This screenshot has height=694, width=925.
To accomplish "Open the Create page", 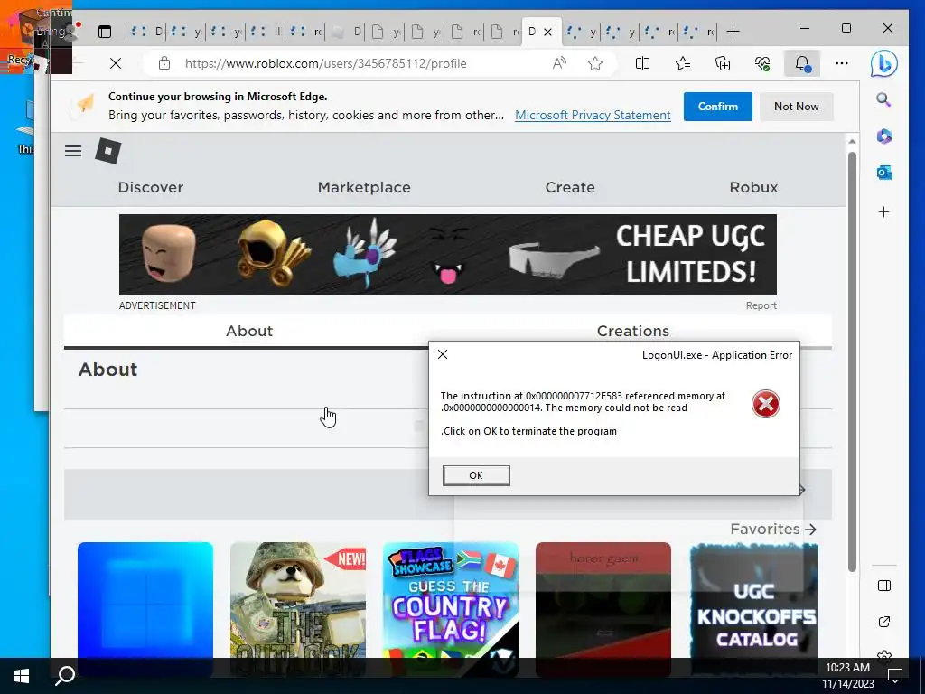I will pos(570,188).
